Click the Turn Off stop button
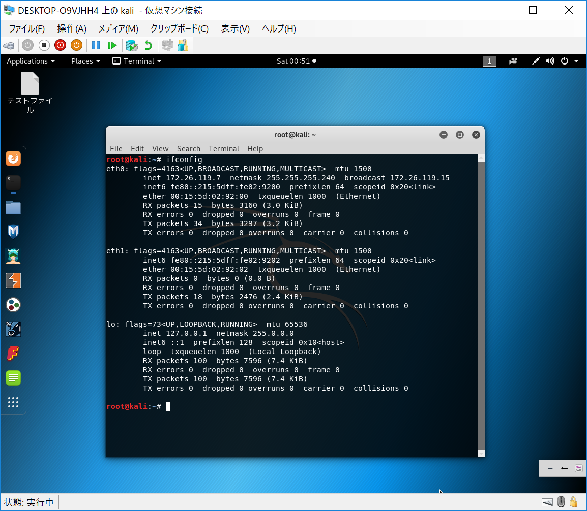Screen dimensions: 587x511 [44, 45]
